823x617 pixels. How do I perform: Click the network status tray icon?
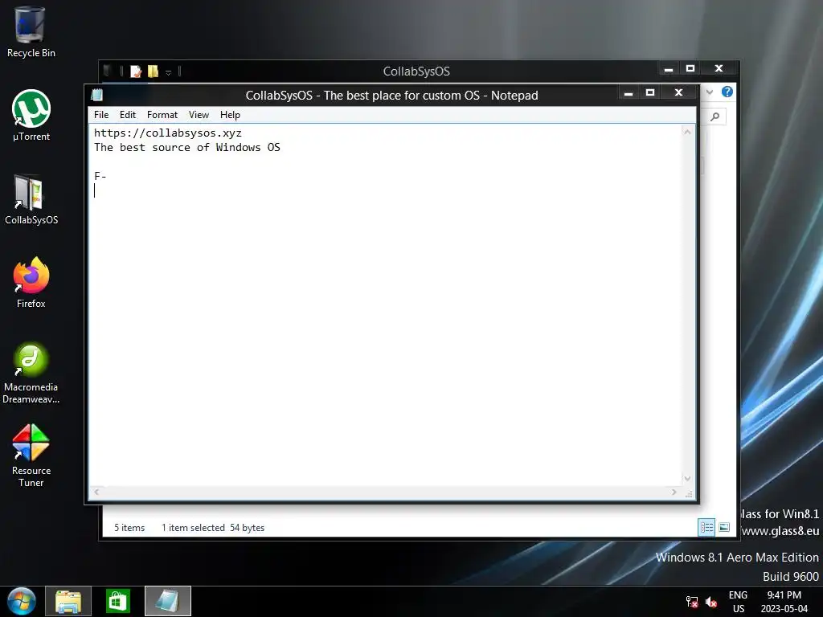coord(692,602)
